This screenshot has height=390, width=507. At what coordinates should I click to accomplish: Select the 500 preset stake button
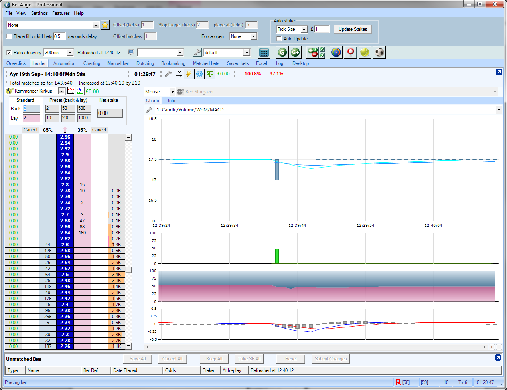(85, 108)
